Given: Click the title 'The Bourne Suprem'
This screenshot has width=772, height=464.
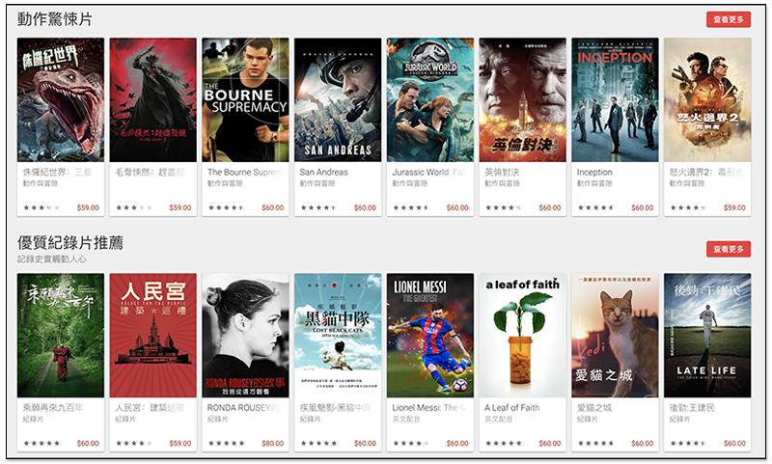Looking at the screenshot, I should pyautogui.click(x=245, y=173).
